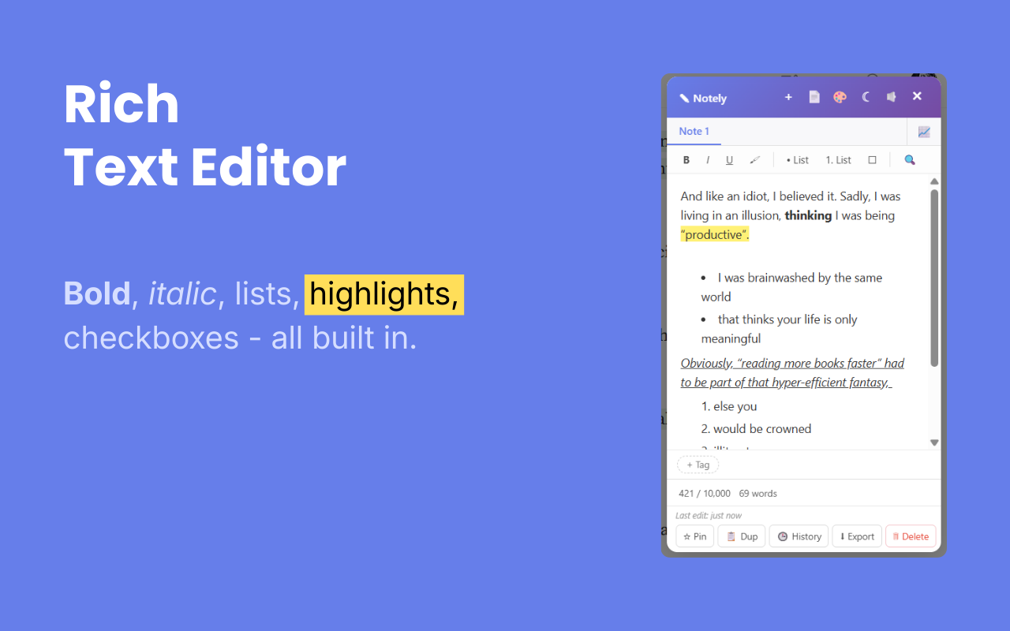This screenshot has width=1010, height=631.
Task: Open search with the magnifier icon
Action: coord(909,159)
